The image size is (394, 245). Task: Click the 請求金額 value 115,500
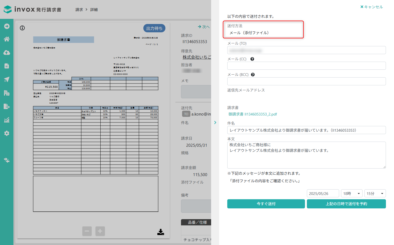pyautogui.click(x=200, y=175)
